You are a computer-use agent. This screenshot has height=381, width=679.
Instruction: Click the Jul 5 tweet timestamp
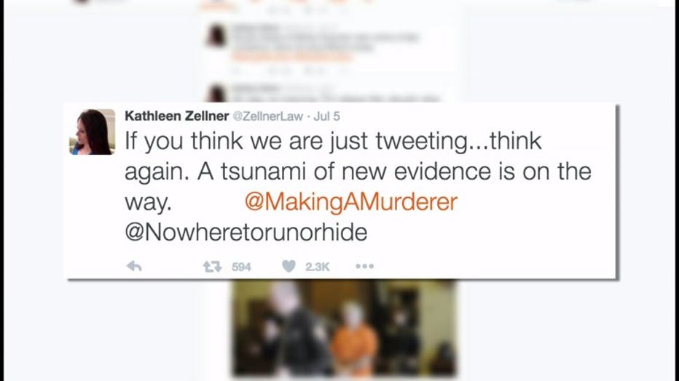(326, 116)
